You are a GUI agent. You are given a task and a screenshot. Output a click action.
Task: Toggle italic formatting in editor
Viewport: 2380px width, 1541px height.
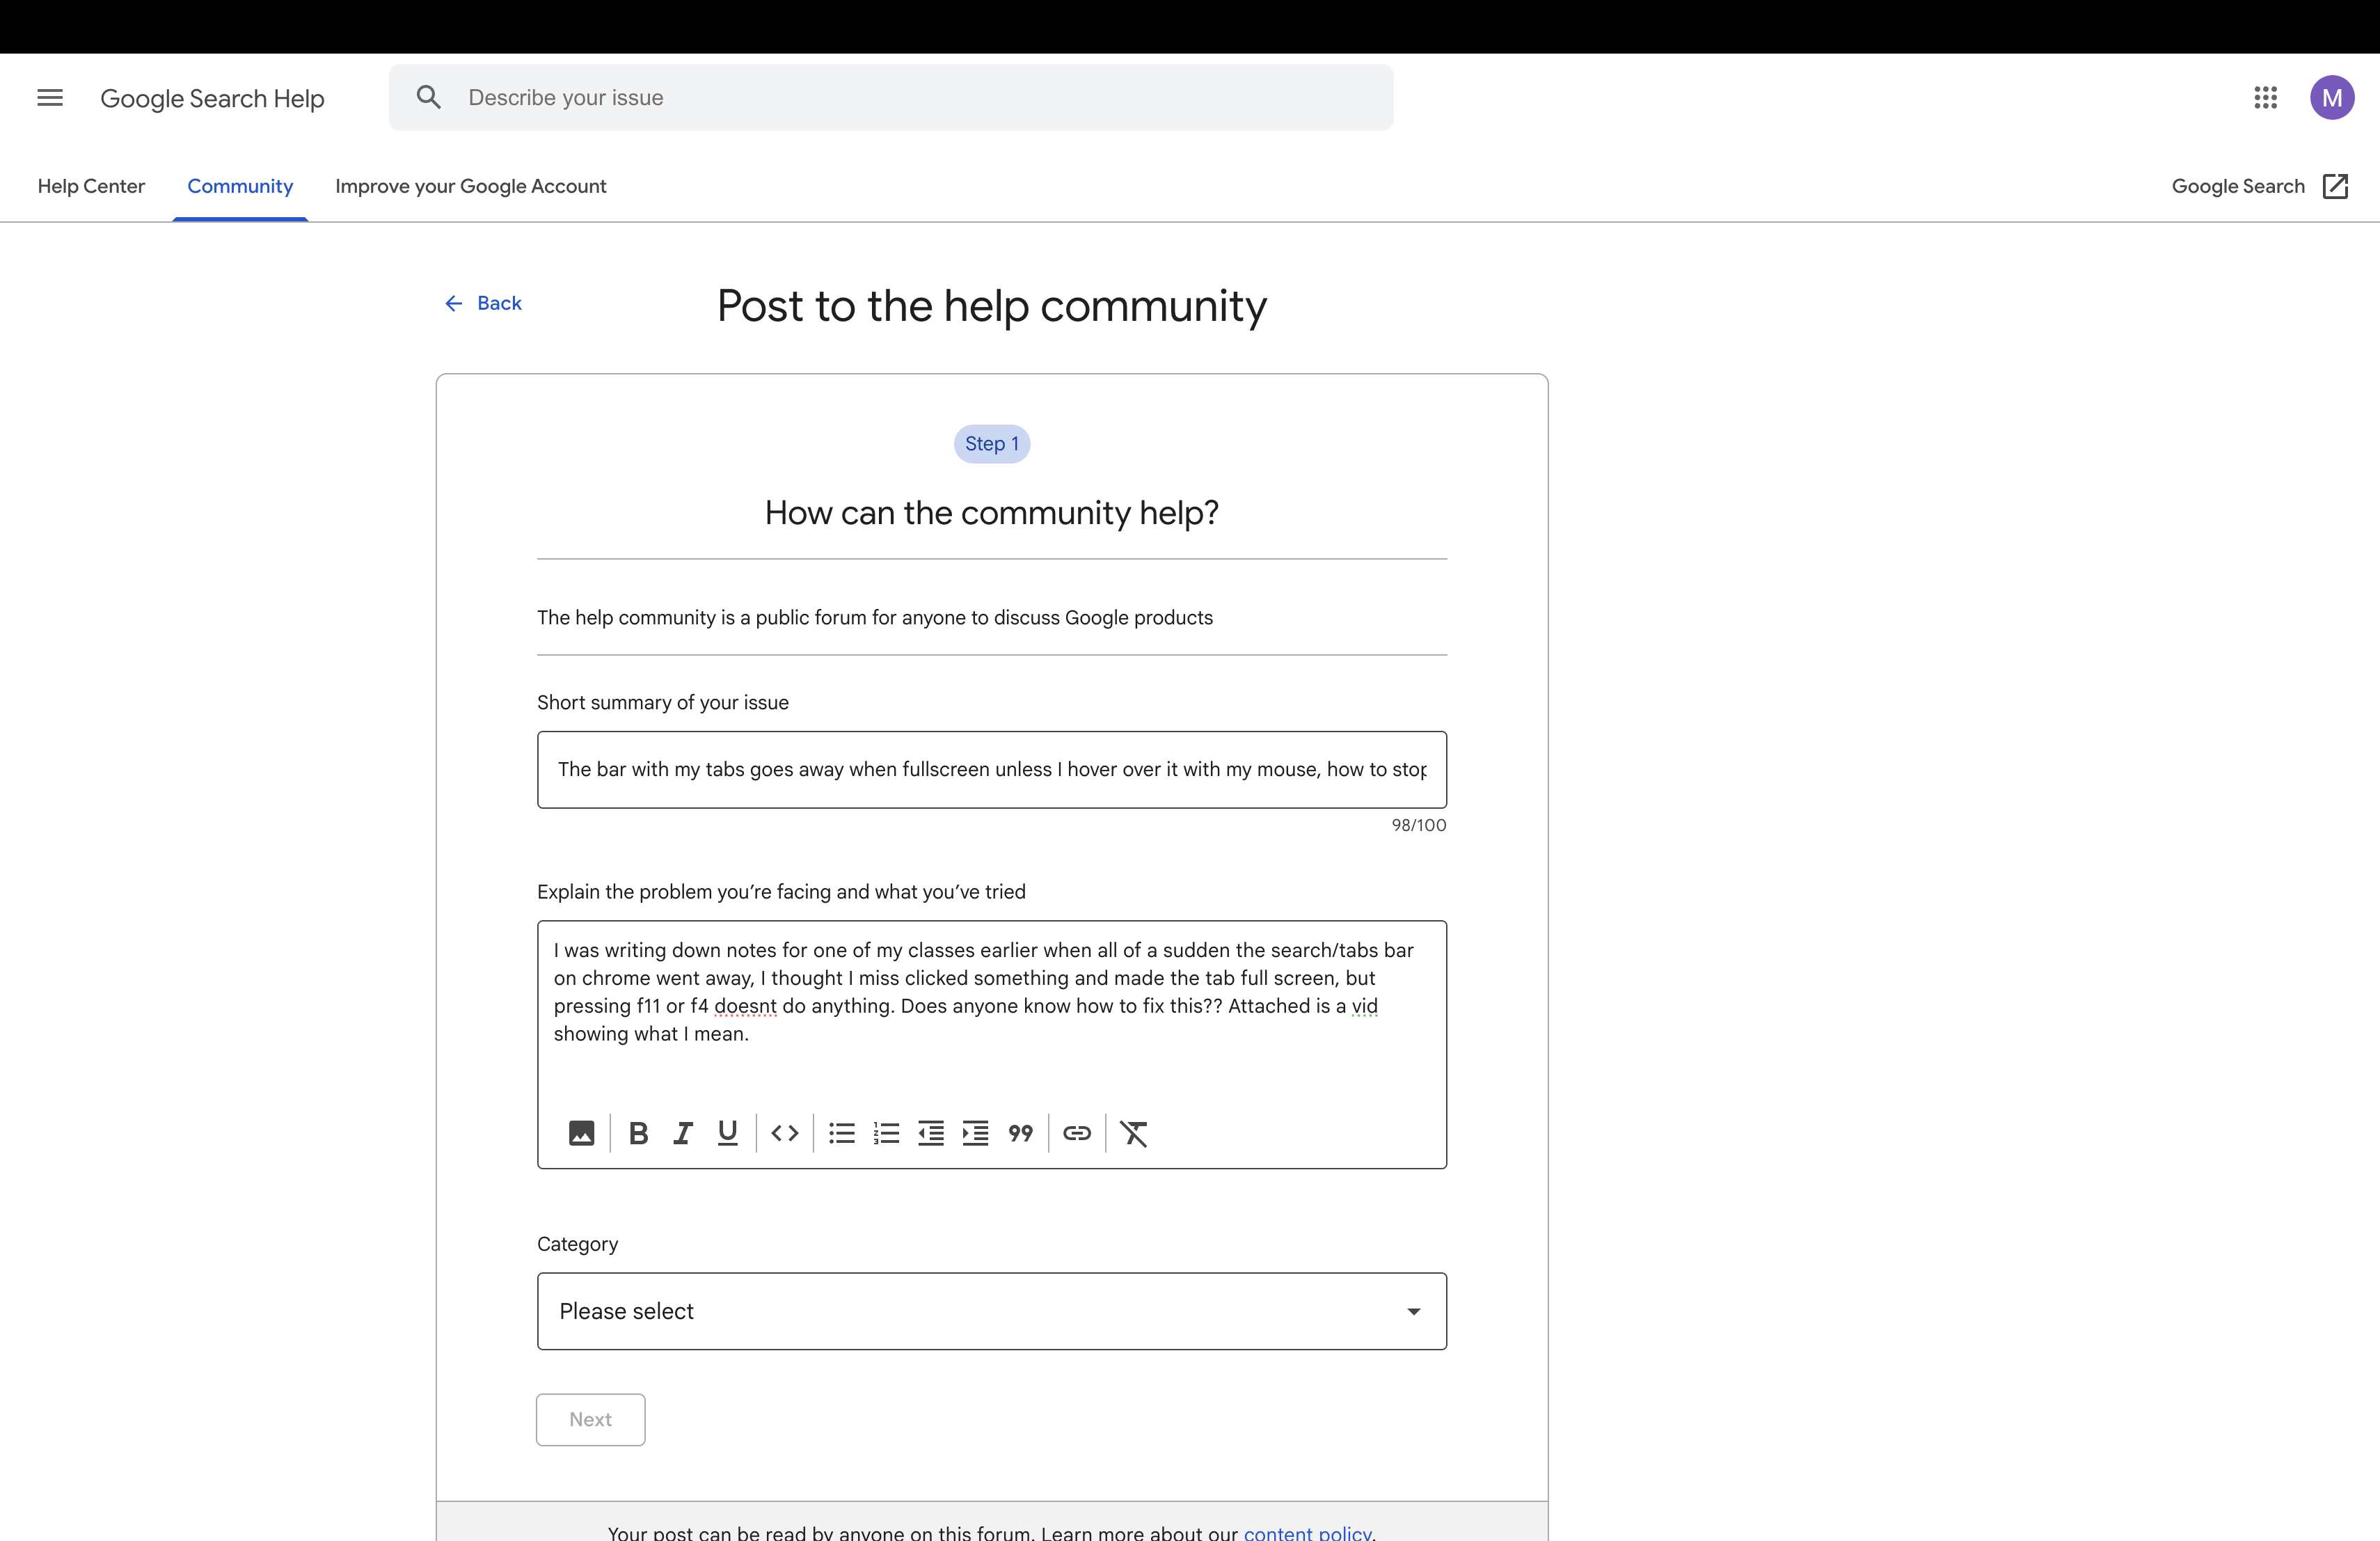[683, 1133]
